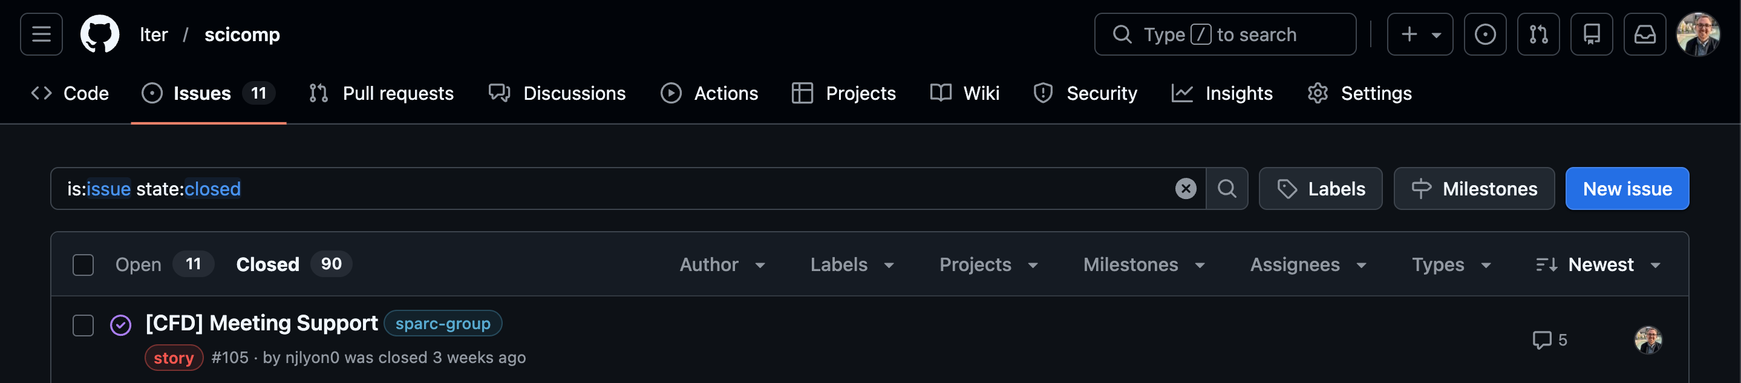Check the CFD Meeting Support issue
1741x383 pixels.
[x=83, y=326]
